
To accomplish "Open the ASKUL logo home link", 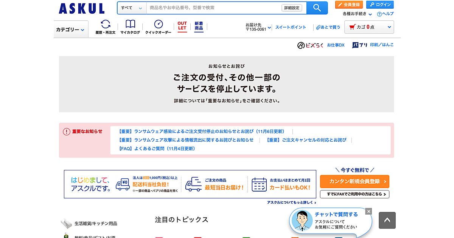I will coord(82,8).
